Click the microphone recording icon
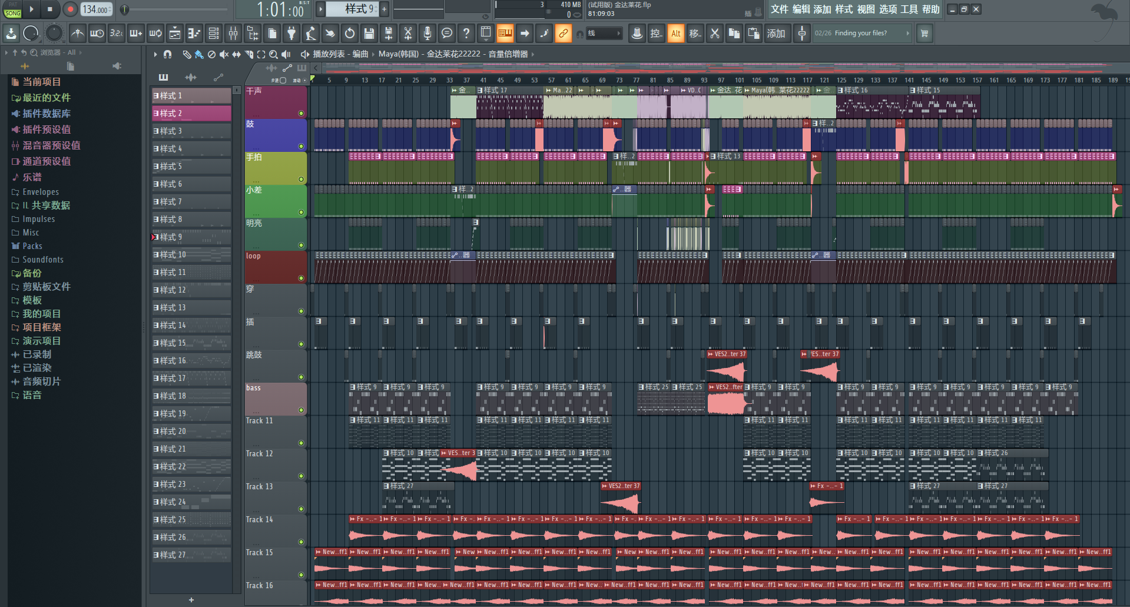 click(428, 34)
